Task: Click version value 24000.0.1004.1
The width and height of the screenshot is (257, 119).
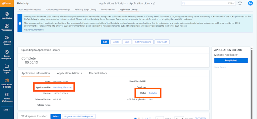Action: pos(61,93)
